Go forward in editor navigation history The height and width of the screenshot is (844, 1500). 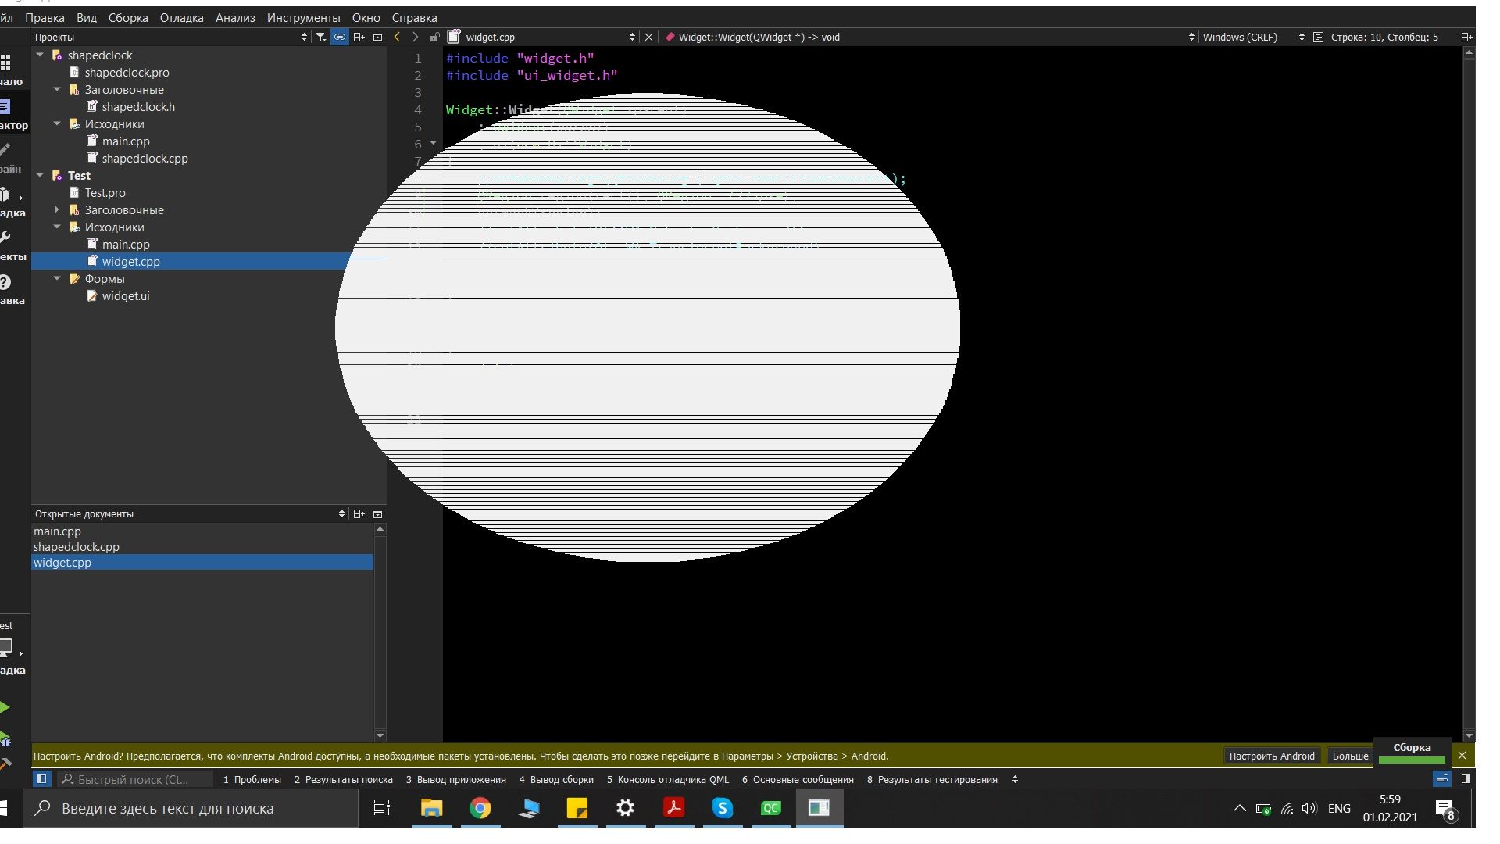[x=415, y=37]
